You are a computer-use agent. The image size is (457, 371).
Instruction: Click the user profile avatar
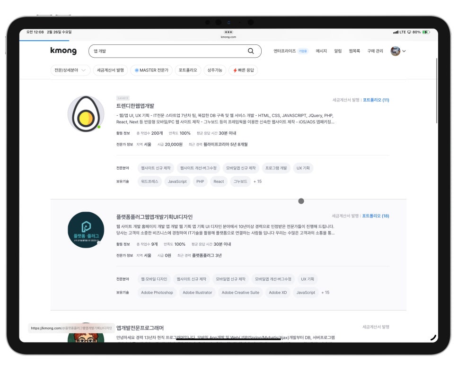pos(395,51)
